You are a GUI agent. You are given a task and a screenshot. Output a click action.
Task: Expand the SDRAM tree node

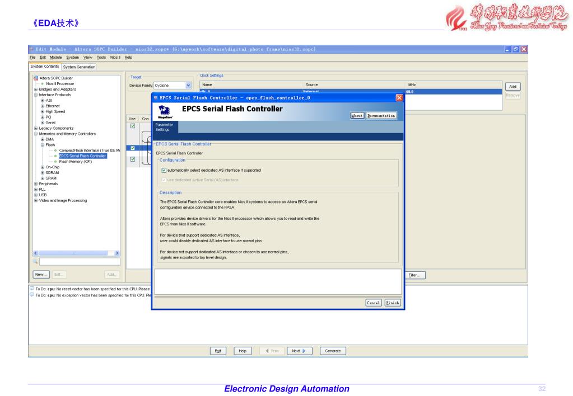(x=43, y=173)
